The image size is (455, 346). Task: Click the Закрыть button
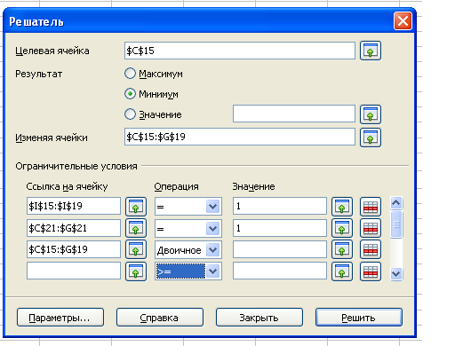coord(259,318)
